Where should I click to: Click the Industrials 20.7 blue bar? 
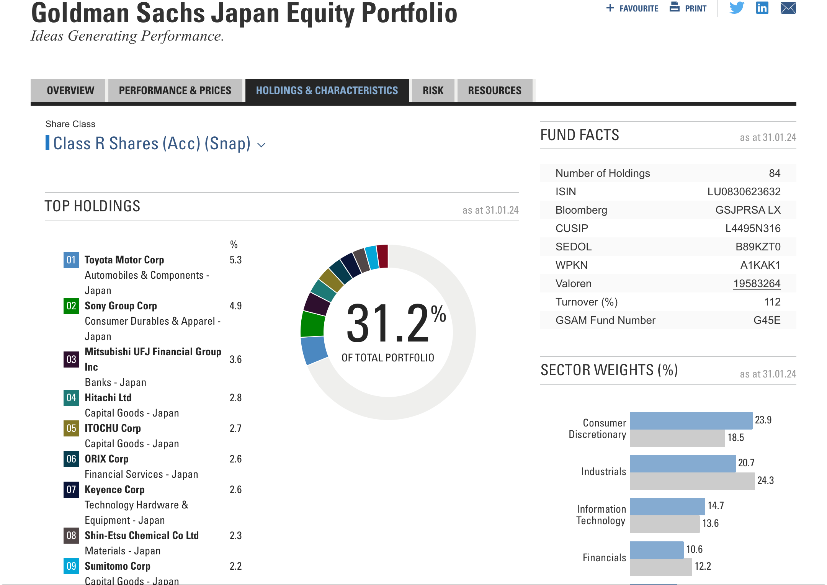(683, 463)
